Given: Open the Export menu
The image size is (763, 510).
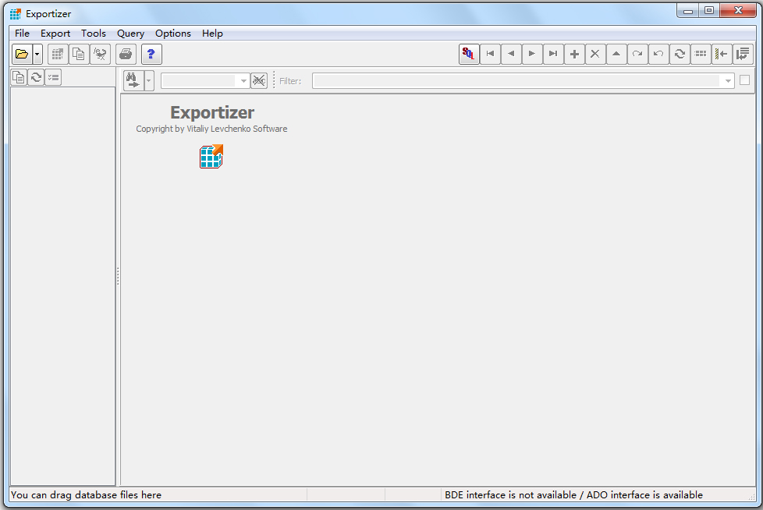Looking at the screenshot, I should [x=55, y=33].
